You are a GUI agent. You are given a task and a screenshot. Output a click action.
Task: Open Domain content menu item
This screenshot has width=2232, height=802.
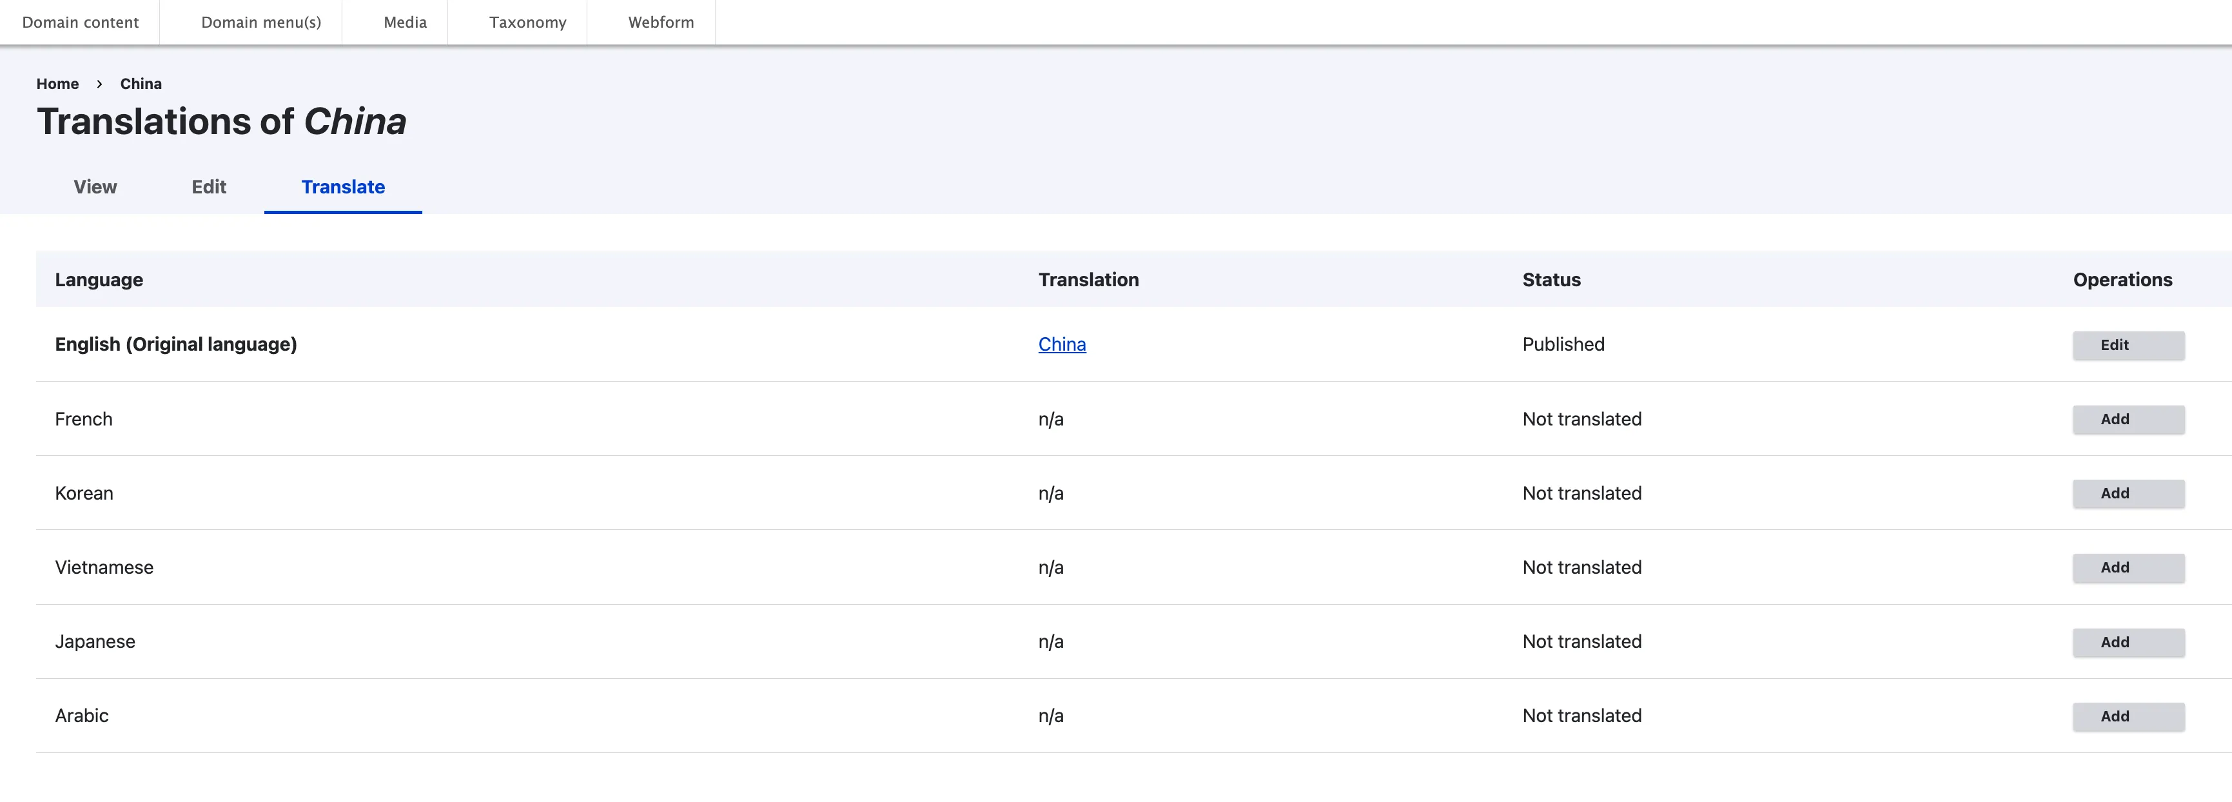click(x=80, y=23)
